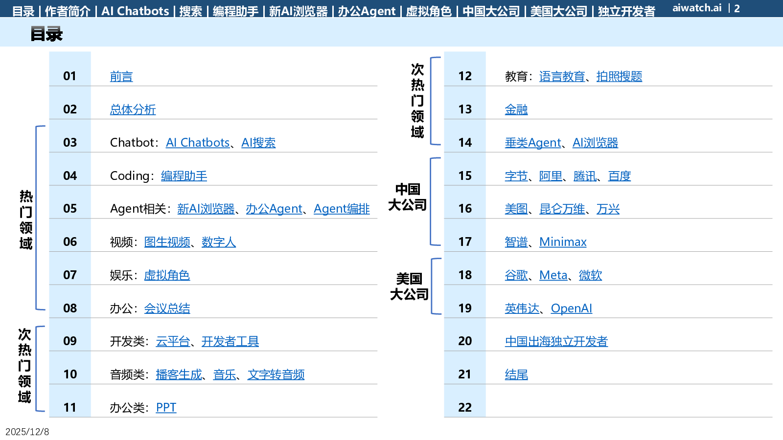
Task: Click the 总体分析 hyperlink
Action: (x=133, y=110)
